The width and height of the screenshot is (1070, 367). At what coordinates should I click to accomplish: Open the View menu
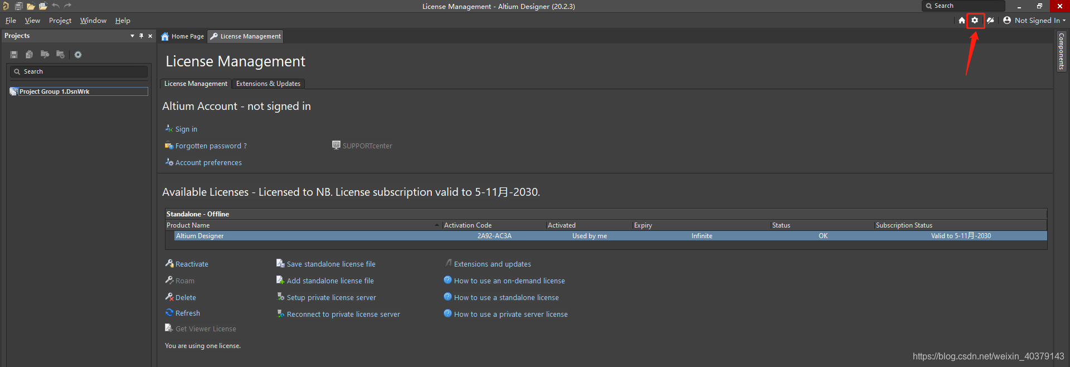[x=32, y=21]
